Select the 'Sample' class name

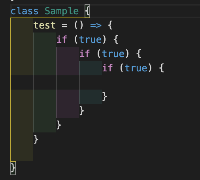pos(62,11)
